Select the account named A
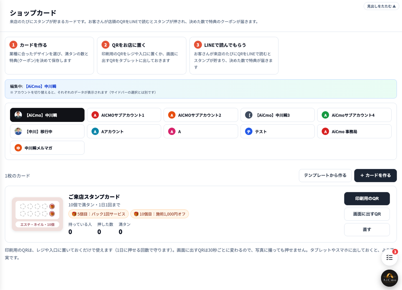 (x=201, y=131)
